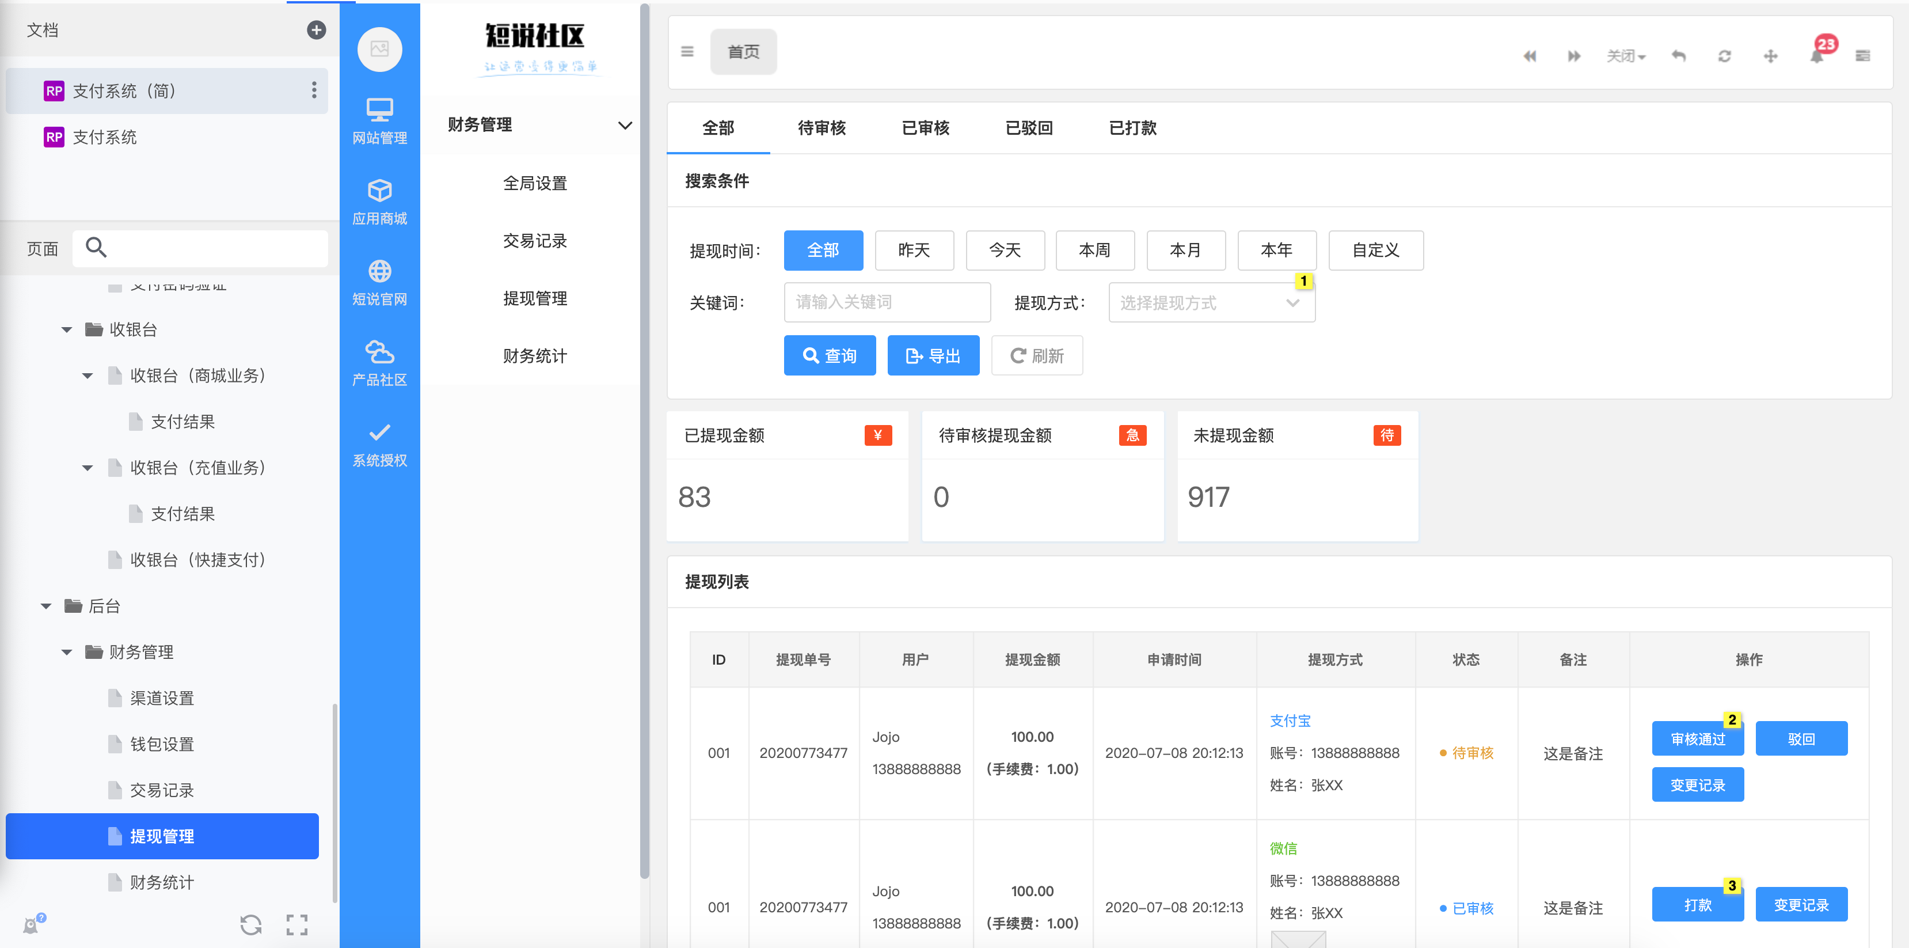Open 全局设置 in the 财务管理 menu
Viewport: 1909px width, 948px height.
click(535, 183)
